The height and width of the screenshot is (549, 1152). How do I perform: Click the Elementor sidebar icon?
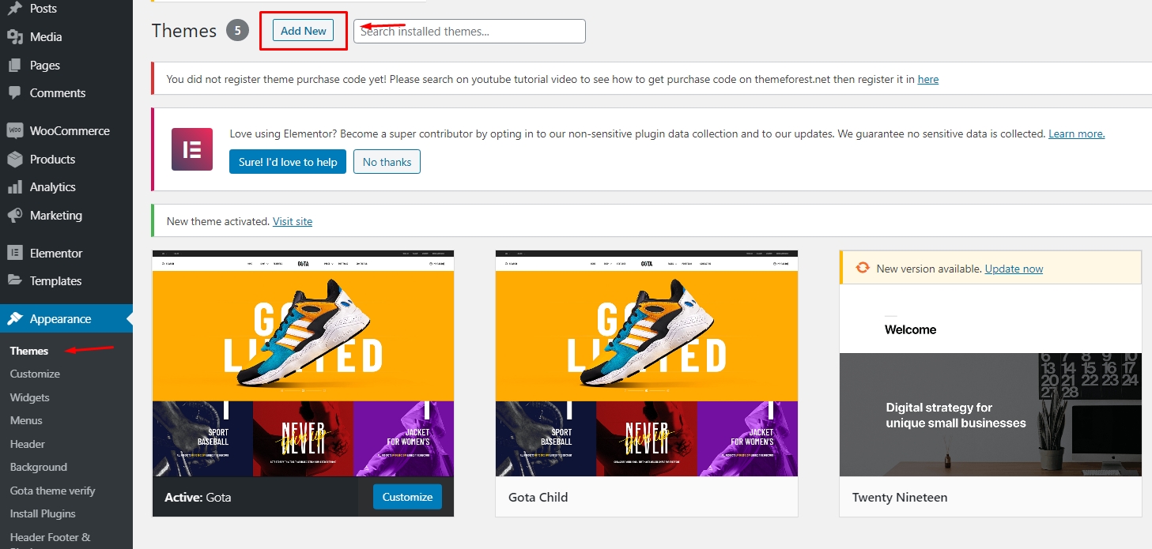15,254
